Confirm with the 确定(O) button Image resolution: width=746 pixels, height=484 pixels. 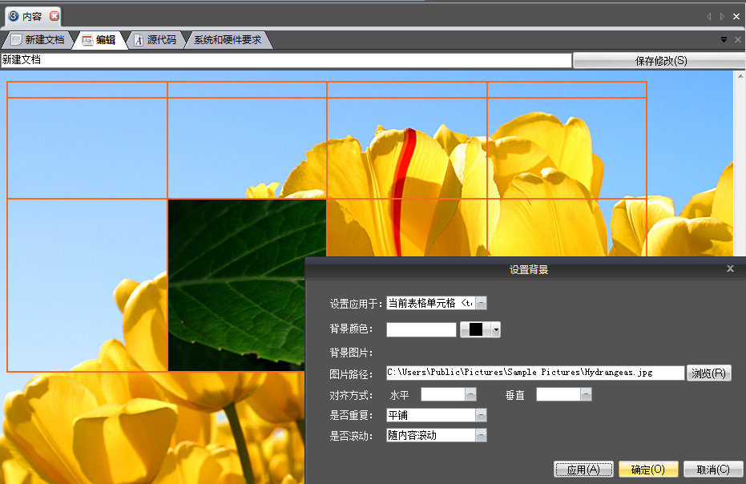648,470
